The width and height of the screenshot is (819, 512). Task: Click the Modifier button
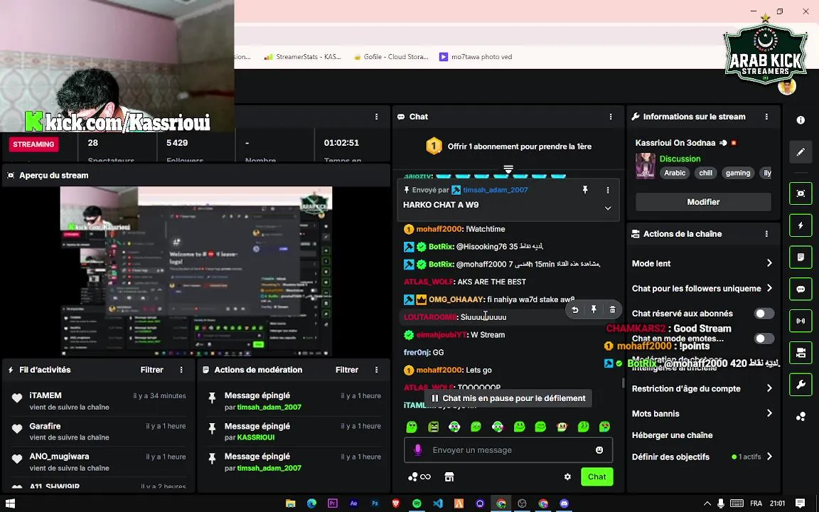[703, 202]
